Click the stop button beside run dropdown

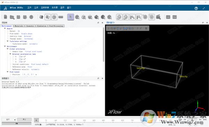(x=24, y=119)
